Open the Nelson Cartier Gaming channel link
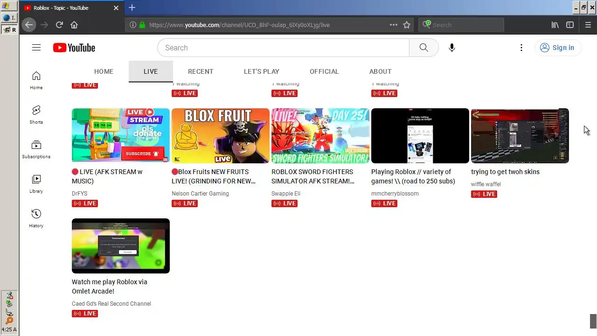597x336 pixels. point(200,194)
